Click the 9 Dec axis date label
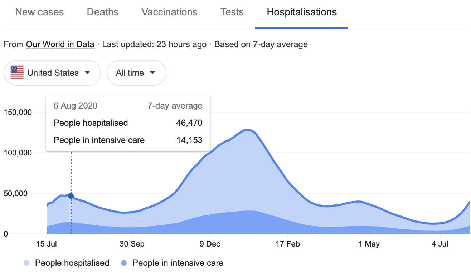Screen dimensions: 471x273 coord(210,244)
